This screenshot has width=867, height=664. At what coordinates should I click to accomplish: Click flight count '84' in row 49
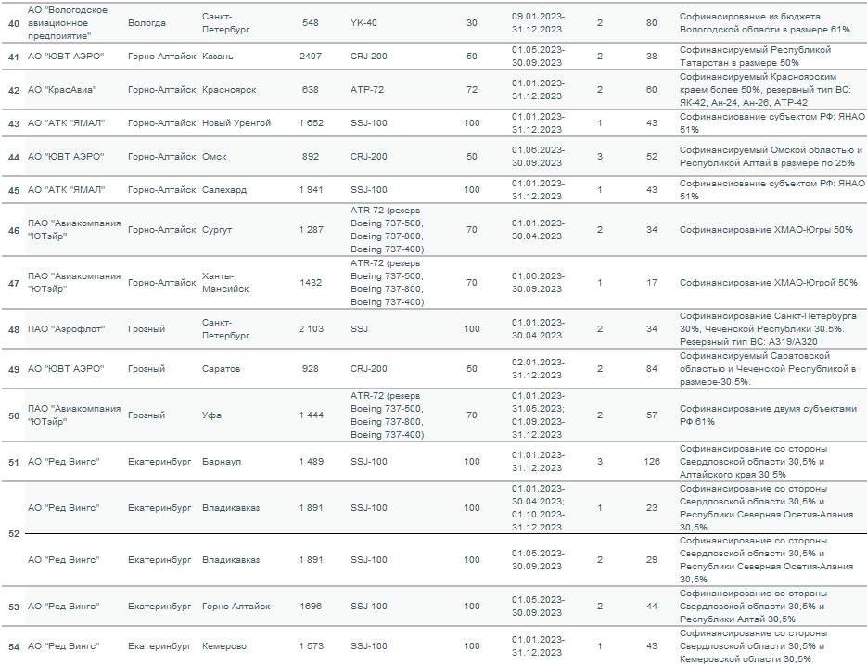tap(652, 369)
